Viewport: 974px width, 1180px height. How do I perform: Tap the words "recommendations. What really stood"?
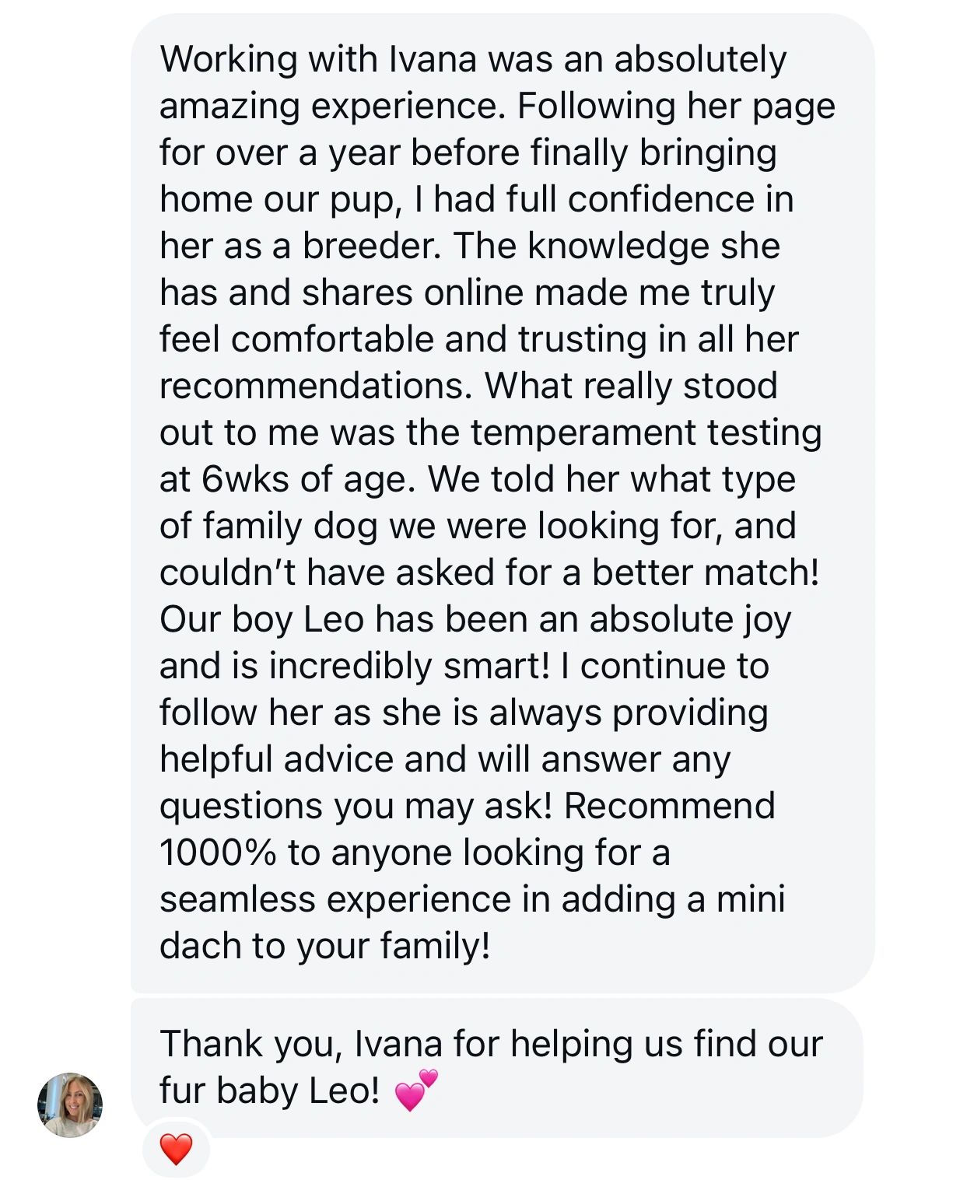(468, 387)
